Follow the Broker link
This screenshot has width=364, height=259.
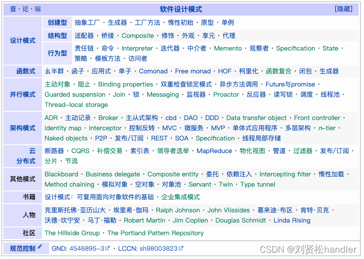[108, 118]
